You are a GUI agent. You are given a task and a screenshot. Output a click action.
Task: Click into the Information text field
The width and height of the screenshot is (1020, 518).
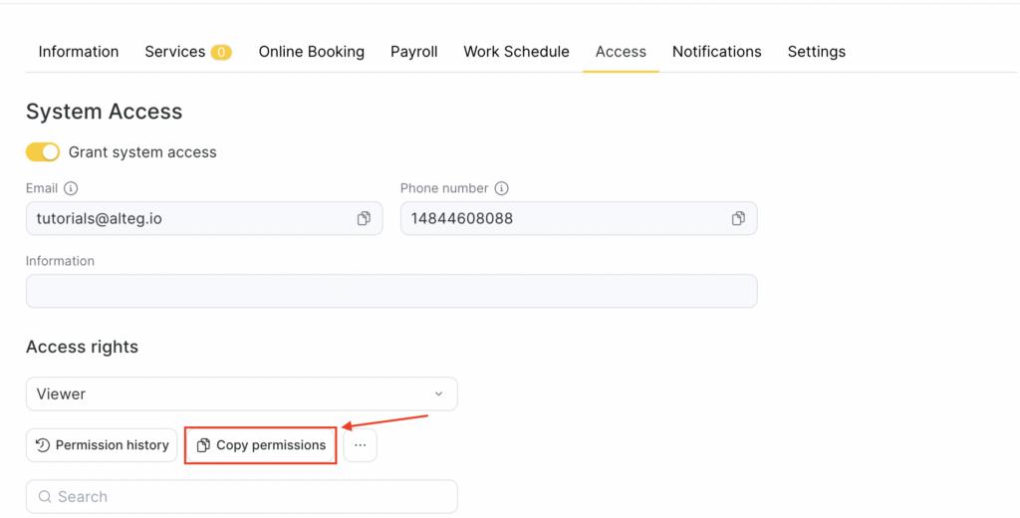pyautogui.click(x=391, y=291)
